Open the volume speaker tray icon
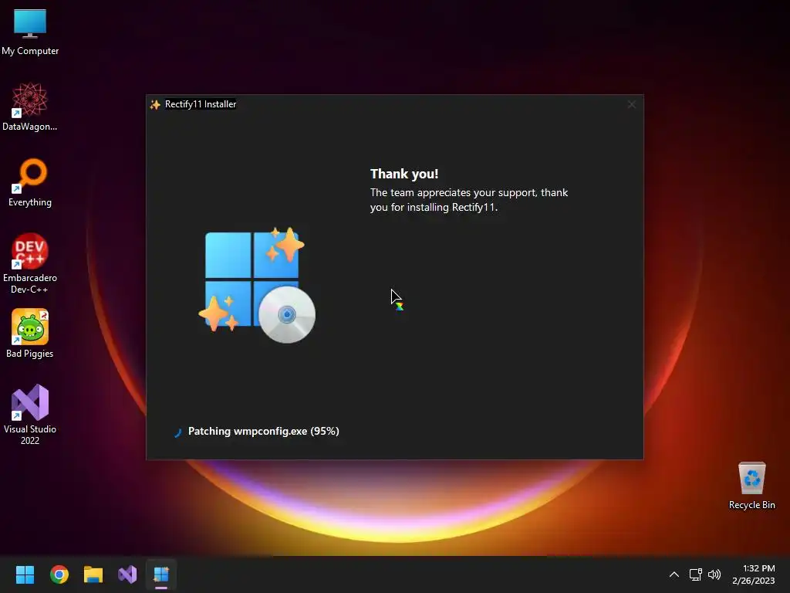 714,574
